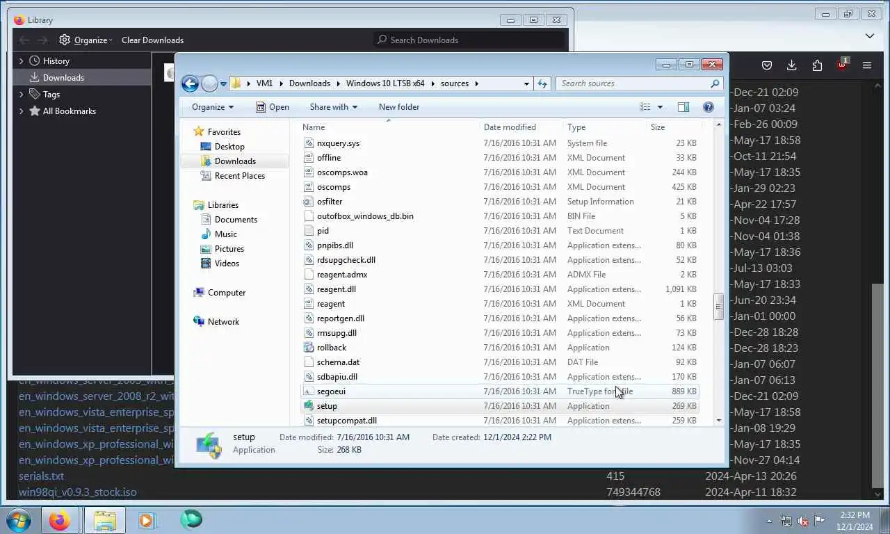The height and width of the screenshot is (534, 890).
Task: Select the segoeui font file
Action: point(501,391)
